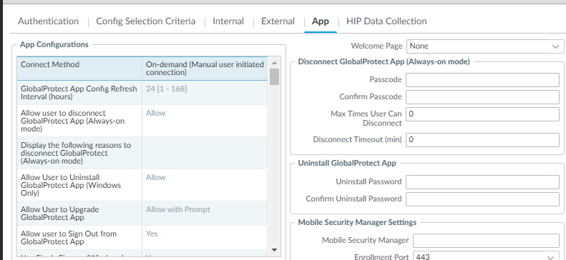Screen dimensions: 566x260
Task: Focus the Confirm Passcode field
Action: pos(482,97)
